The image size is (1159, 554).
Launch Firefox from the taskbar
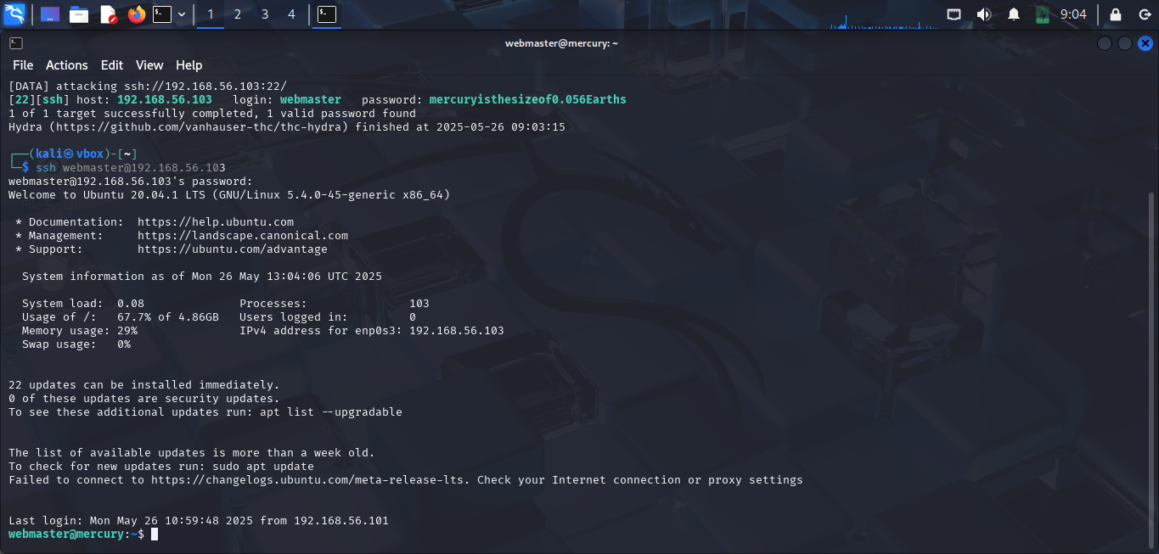click(x=136, y=14)
